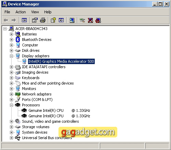Image resolution: width=171 pixels, height=150 pixels.
Task: Expand the Computer node
Action: tap(11, 45)
